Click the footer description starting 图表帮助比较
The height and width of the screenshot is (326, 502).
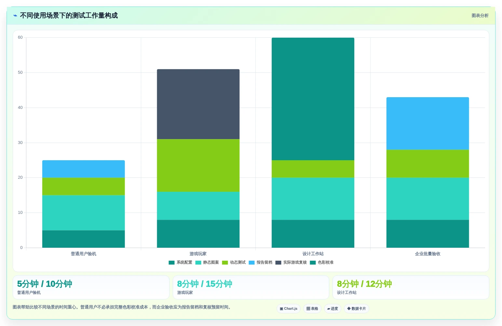(x=123, y=307)
